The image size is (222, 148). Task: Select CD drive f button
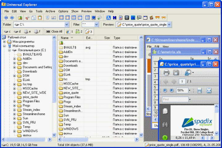pyautogui.click(x=37, y=31)
